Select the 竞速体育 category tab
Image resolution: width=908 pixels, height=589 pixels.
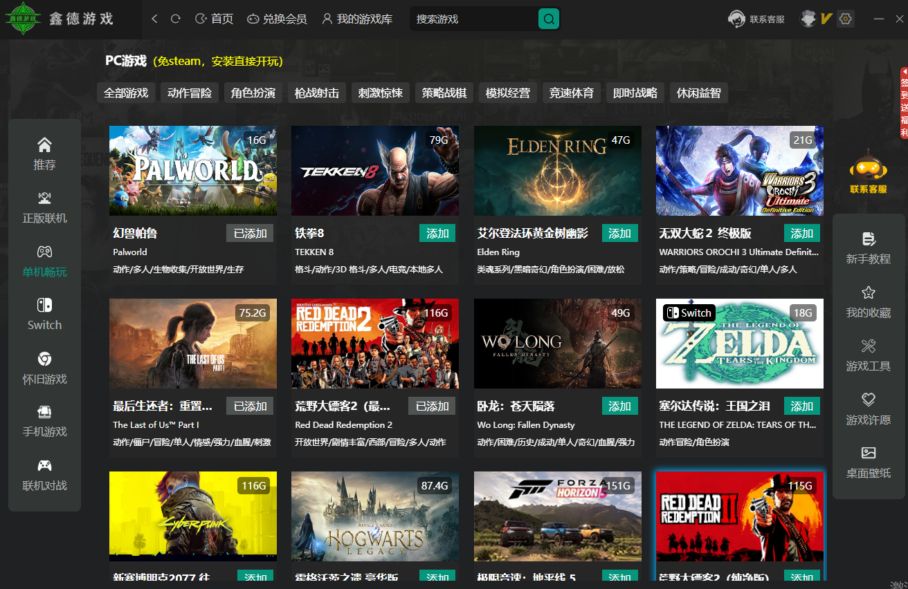572,93
